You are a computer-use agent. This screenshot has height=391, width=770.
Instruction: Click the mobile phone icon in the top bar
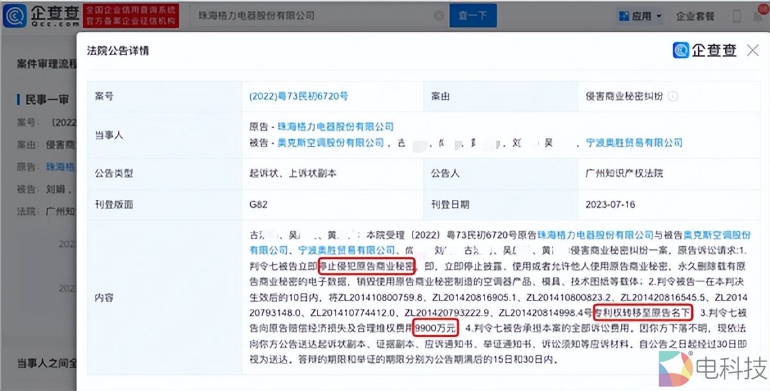[737, 16]
